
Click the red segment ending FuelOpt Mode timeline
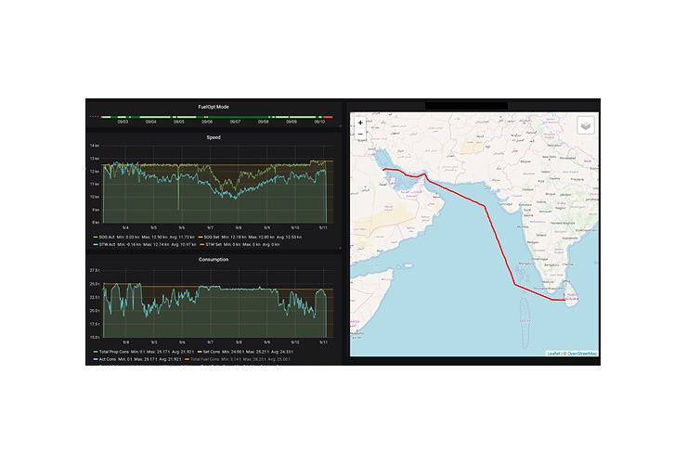tap(329, 117)
